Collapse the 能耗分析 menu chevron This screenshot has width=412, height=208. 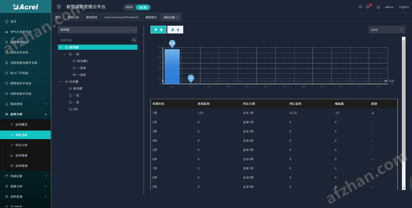pyautogui.click(x=45, y=114)
